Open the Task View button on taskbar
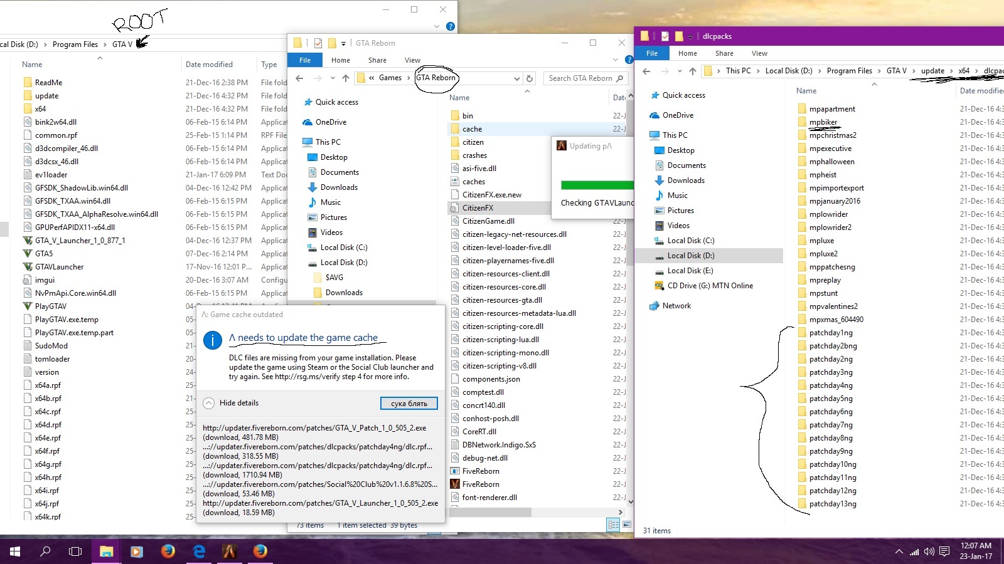This screenshot has height=564, width=1004. [x=75, y=551]
